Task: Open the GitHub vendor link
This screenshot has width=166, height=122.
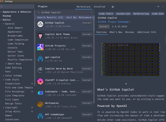Action: [x=102, y=22]
